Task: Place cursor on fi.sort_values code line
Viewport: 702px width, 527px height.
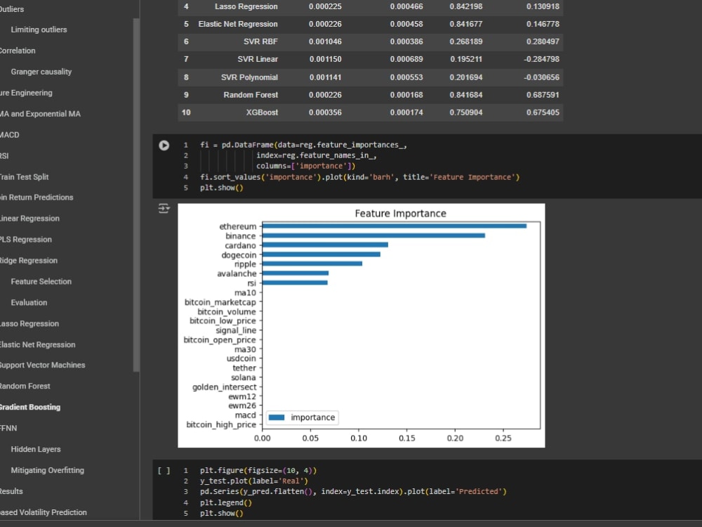Action: coord(359,177)
